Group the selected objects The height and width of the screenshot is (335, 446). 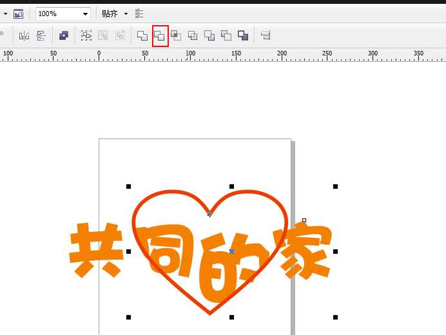[86, 35]
